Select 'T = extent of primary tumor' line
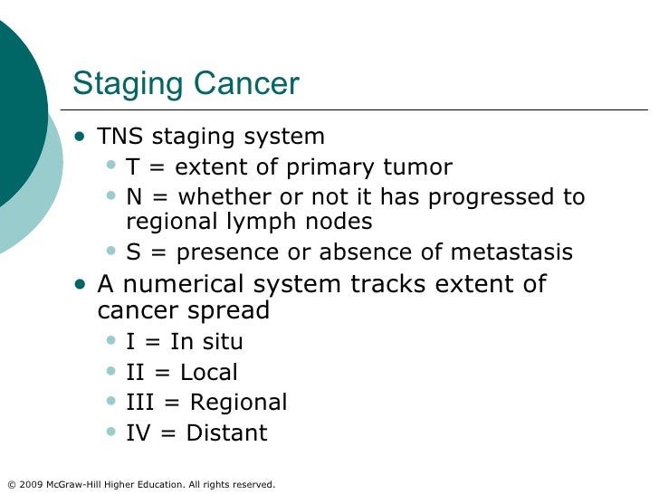The image size is (659, 494). tap(289, 167)
